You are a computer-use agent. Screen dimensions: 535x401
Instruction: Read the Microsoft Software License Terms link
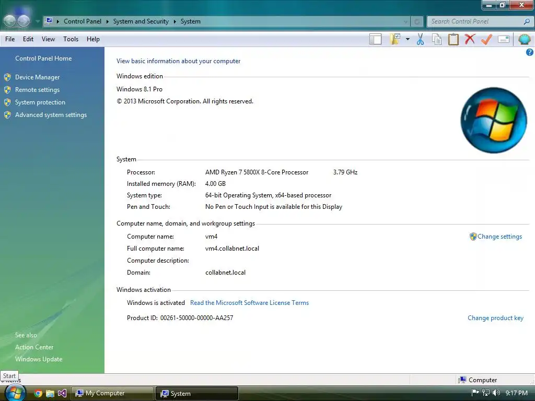[249, 303]
